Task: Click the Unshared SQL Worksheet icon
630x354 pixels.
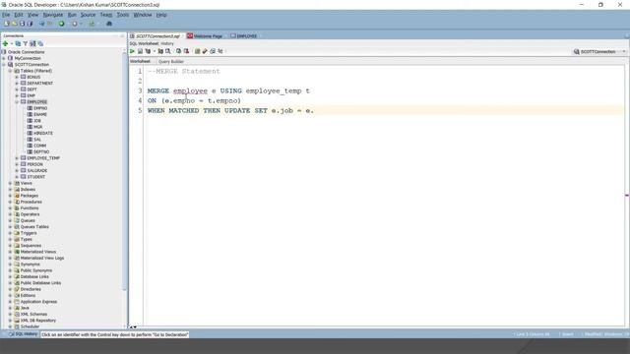Action: pyautogui.click(x=197, y=51)
